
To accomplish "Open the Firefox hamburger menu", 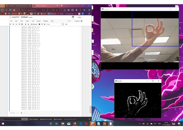I will click(89, 10).
